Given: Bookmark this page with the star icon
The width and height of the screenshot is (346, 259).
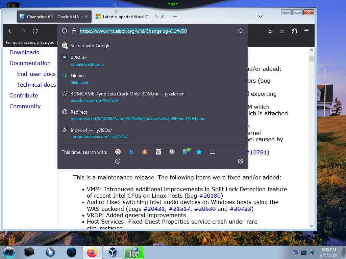Looking at the screenshot, I should pyautogui.click(x=241, y=31).
